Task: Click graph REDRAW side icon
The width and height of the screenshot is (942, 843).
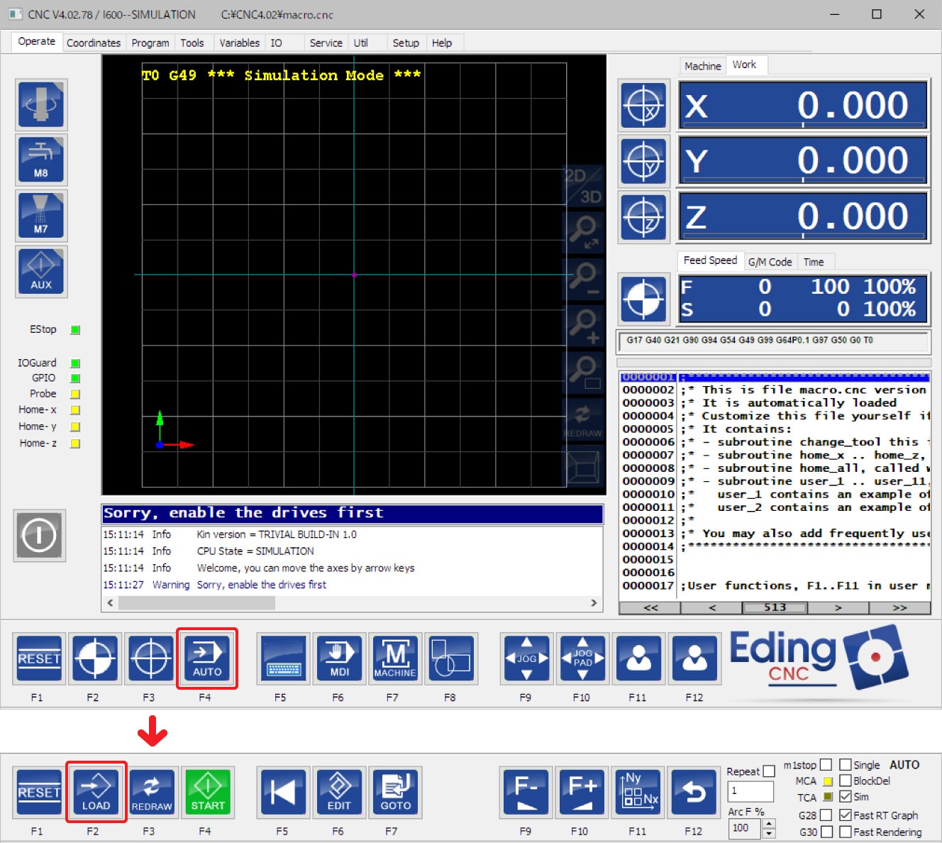Action: click(583, 419)
